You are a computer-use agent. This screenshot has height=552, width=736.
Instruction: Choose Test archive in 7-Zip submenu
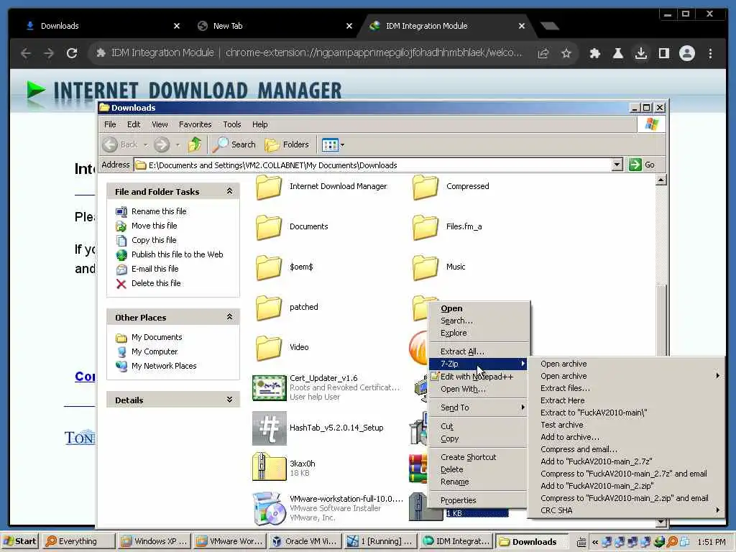[x=626, y=425]
